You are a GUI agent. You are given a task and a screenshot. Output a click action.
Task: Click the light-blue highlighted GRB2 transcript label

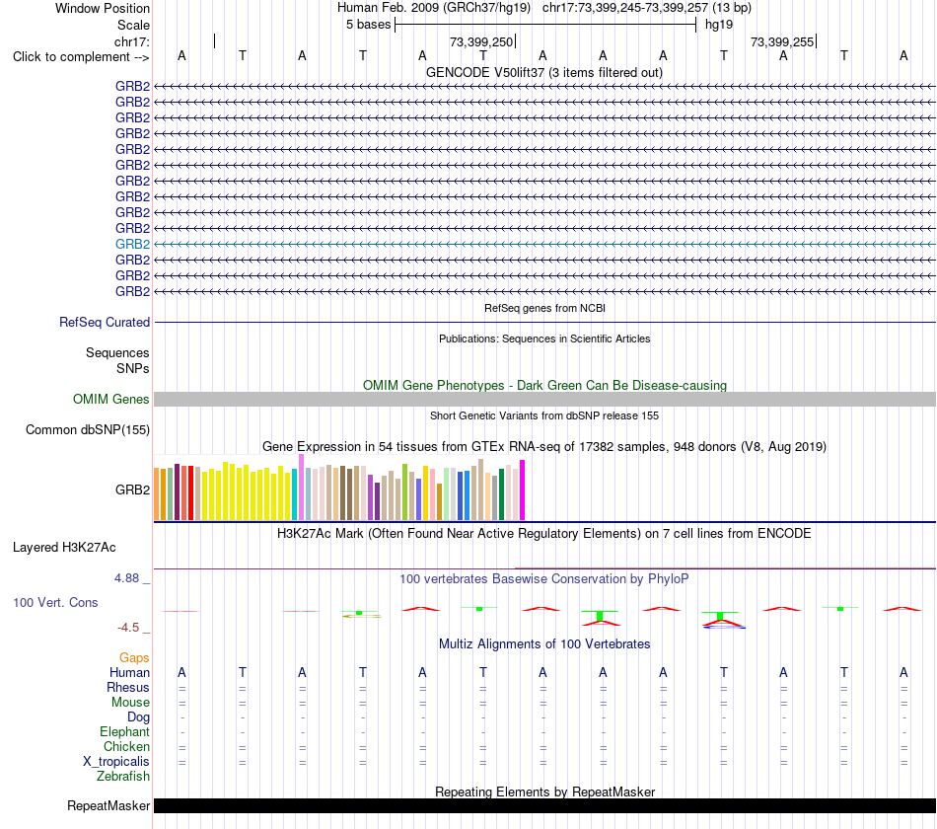point(133,244)
